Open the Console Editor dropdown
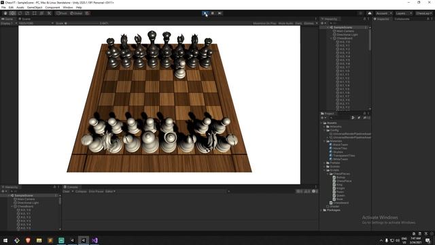435x245 pixels. pos(110,191)
